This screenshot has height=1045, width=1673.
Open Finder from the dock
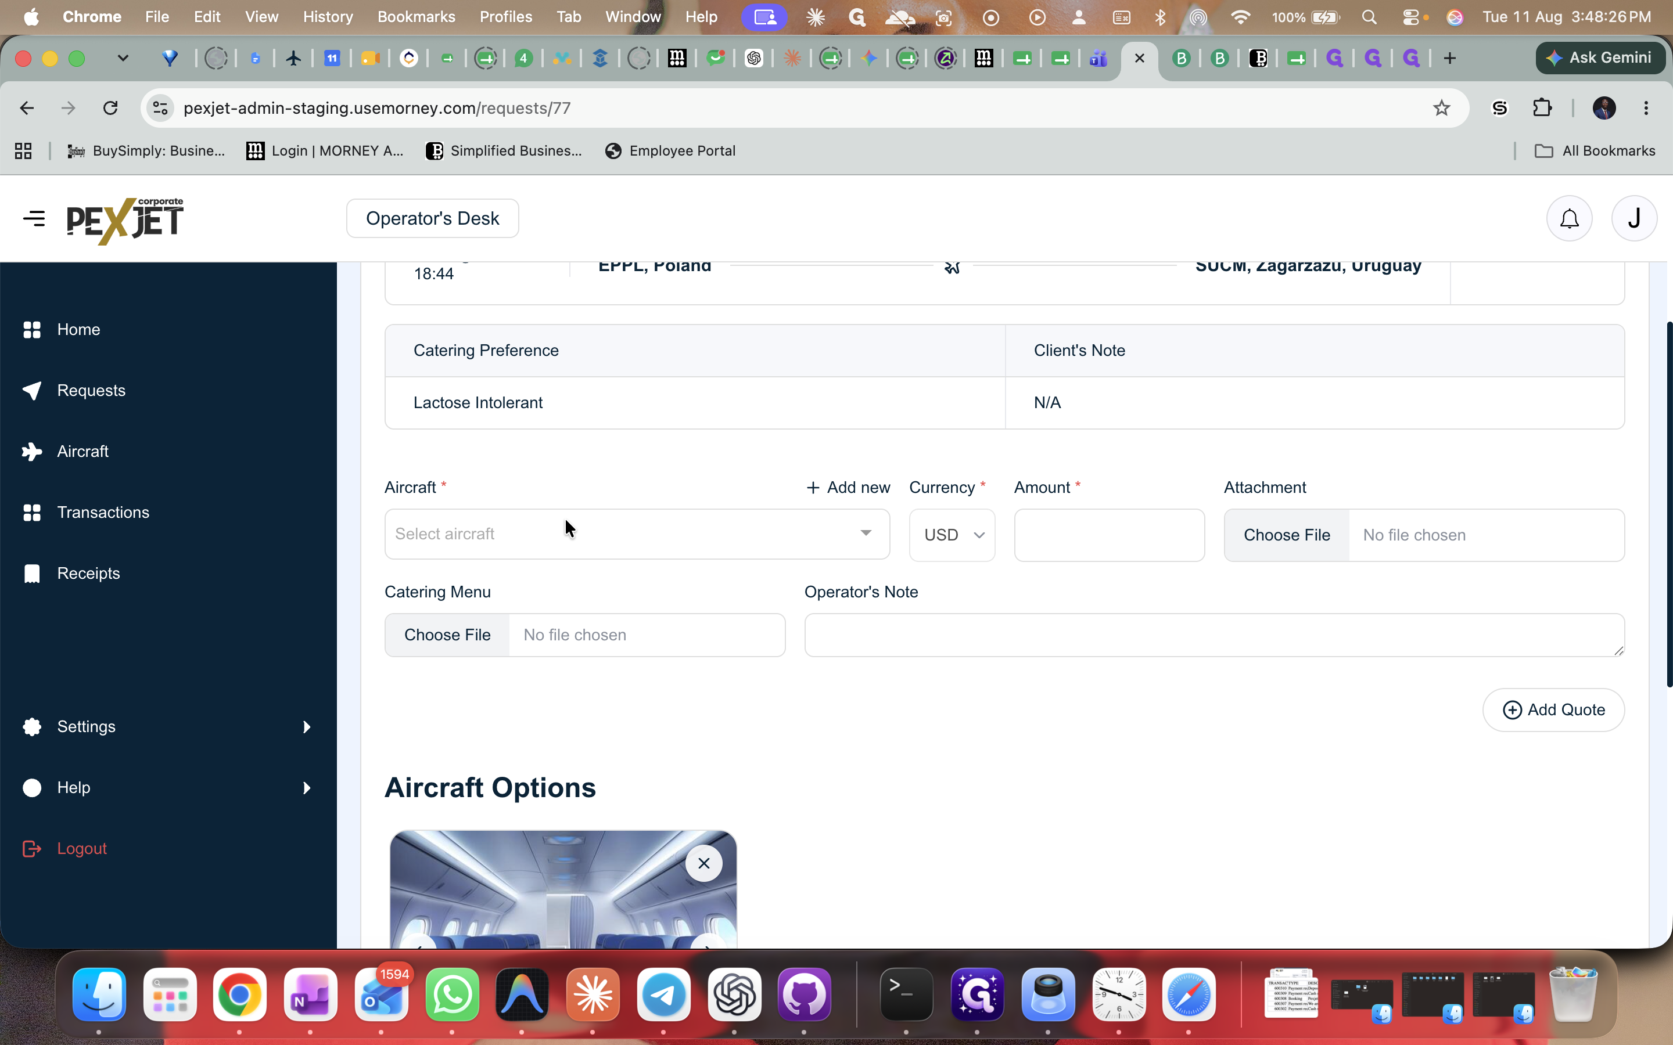pos(99,994)
